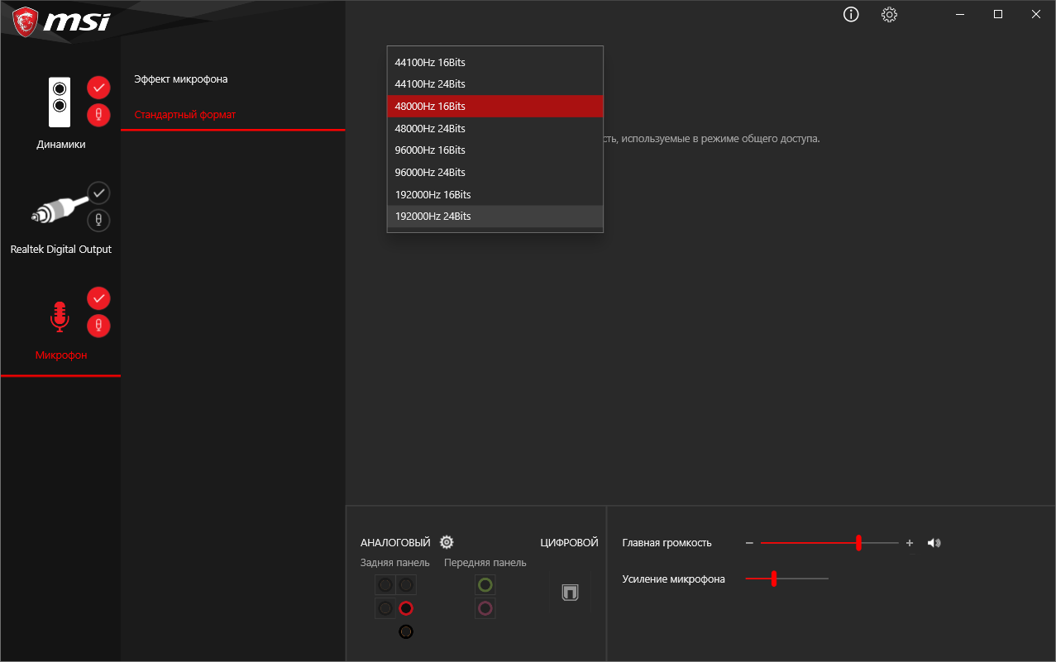The image size is (1056, 662).
Task: Toggle default communication device for Realtek Digital Output
Action: 98,220
